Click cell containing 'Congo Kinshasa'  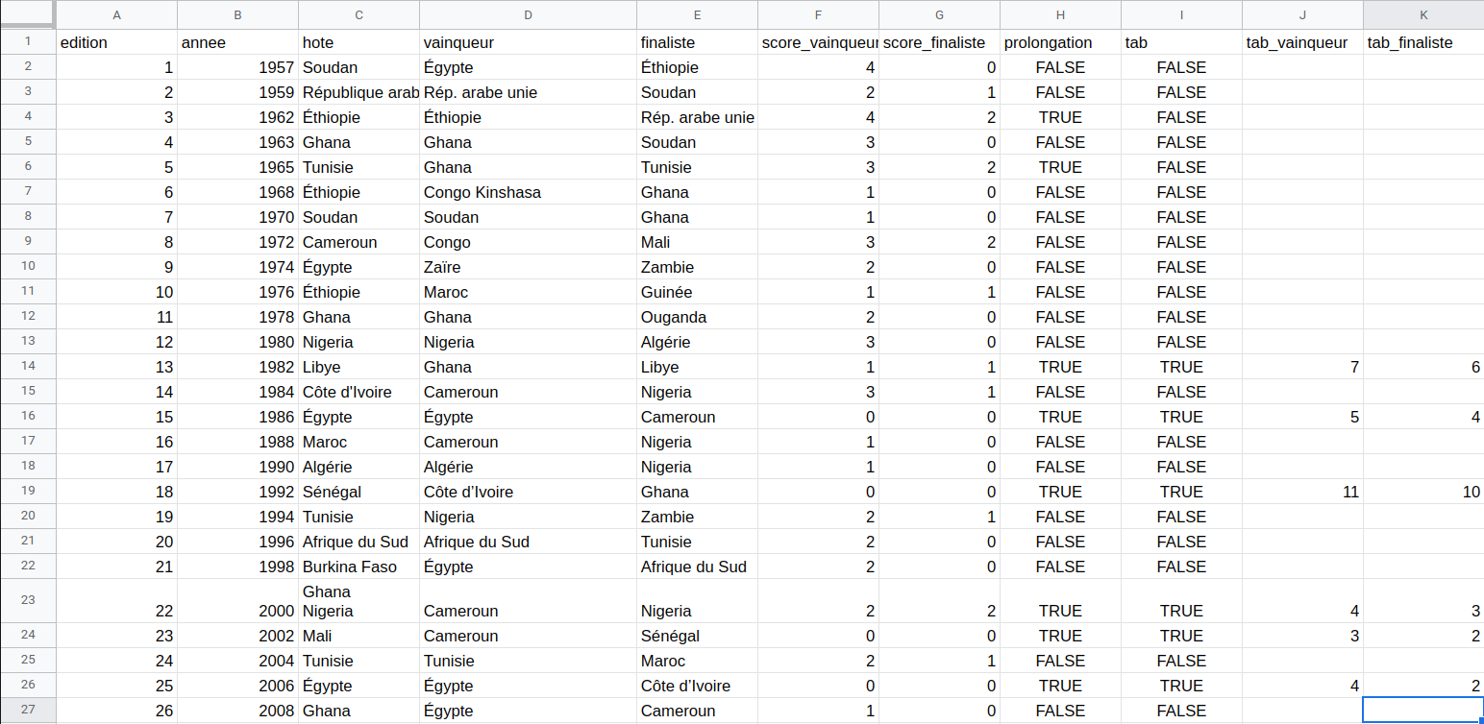click(528, 192)
